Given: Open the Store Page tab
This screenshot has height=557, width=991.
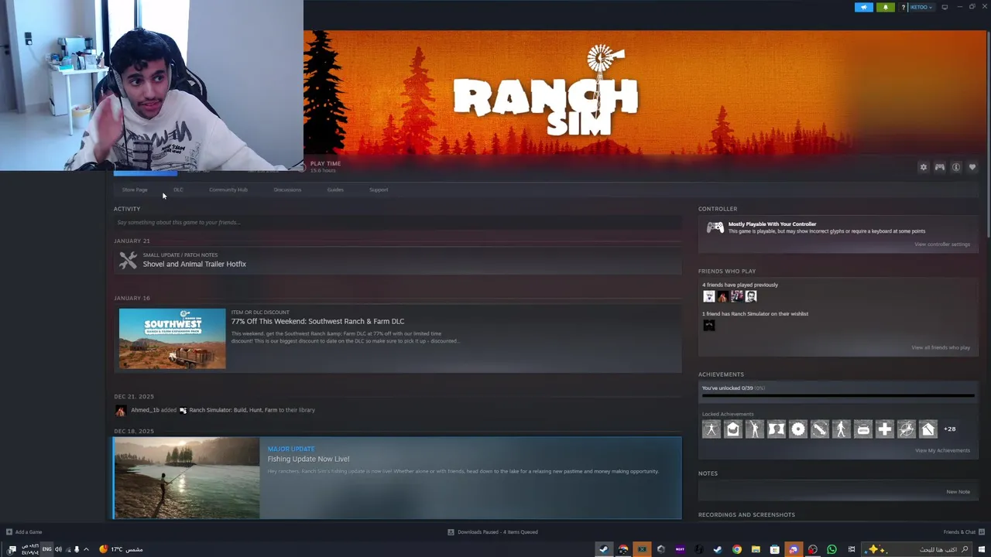Looking at the screenshot, I should [135, 190].
